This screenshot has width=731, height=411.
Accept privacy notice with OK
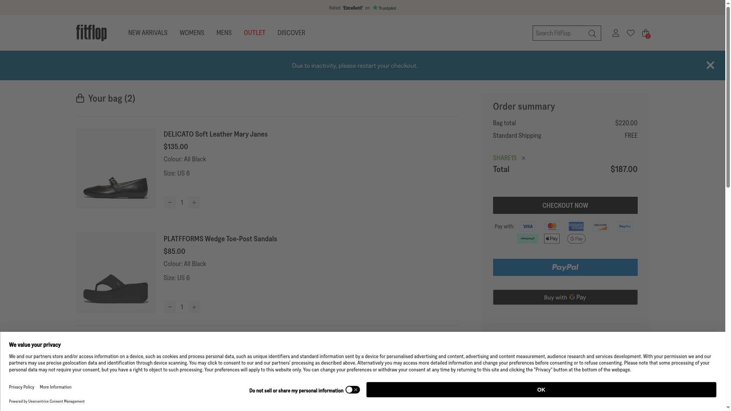[x=541, y=390]
